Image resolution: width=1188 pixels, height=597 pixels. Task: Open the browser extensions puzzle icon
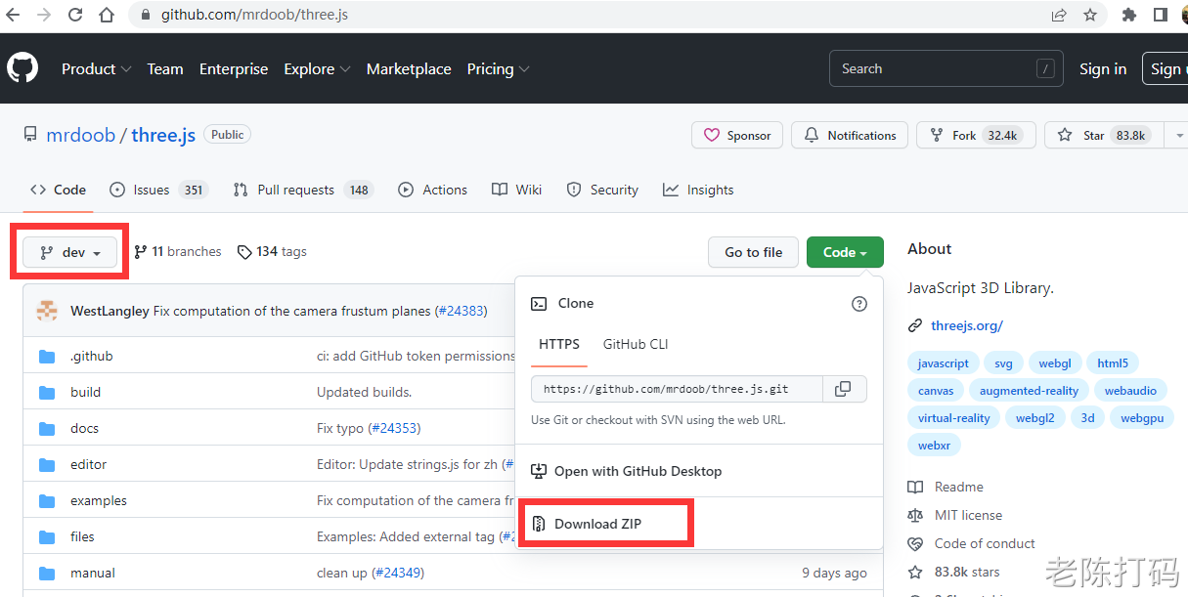tap(1129, 15)
